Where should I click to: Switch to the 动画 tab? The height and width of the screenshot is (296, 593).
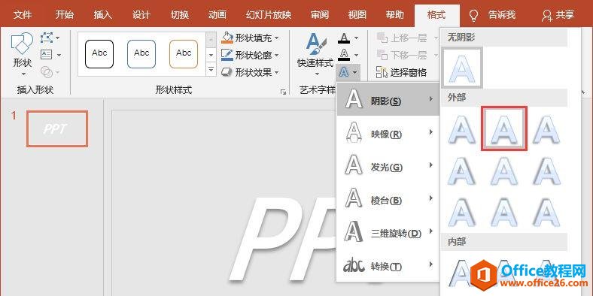(x=217, y=15)
